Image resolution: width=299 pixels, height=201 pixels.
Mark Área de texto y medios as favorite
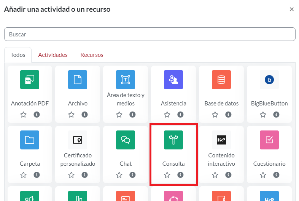(x=119, y=115)
